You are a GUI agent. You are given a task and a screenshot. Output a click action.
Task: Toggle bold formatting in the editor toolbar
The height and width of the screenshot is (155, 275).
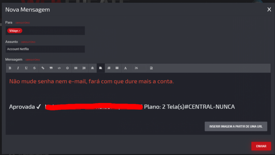click(10, 68)
